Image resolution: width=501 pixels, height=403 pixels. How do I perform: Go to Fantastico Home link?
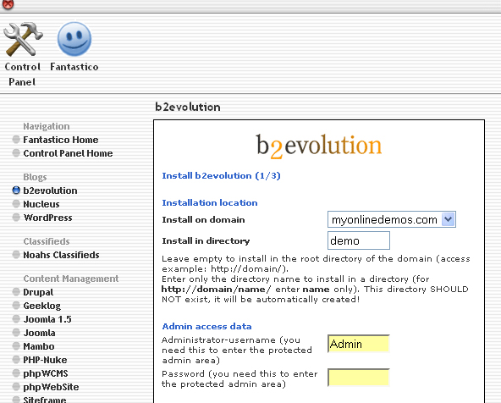coord(61,140)
